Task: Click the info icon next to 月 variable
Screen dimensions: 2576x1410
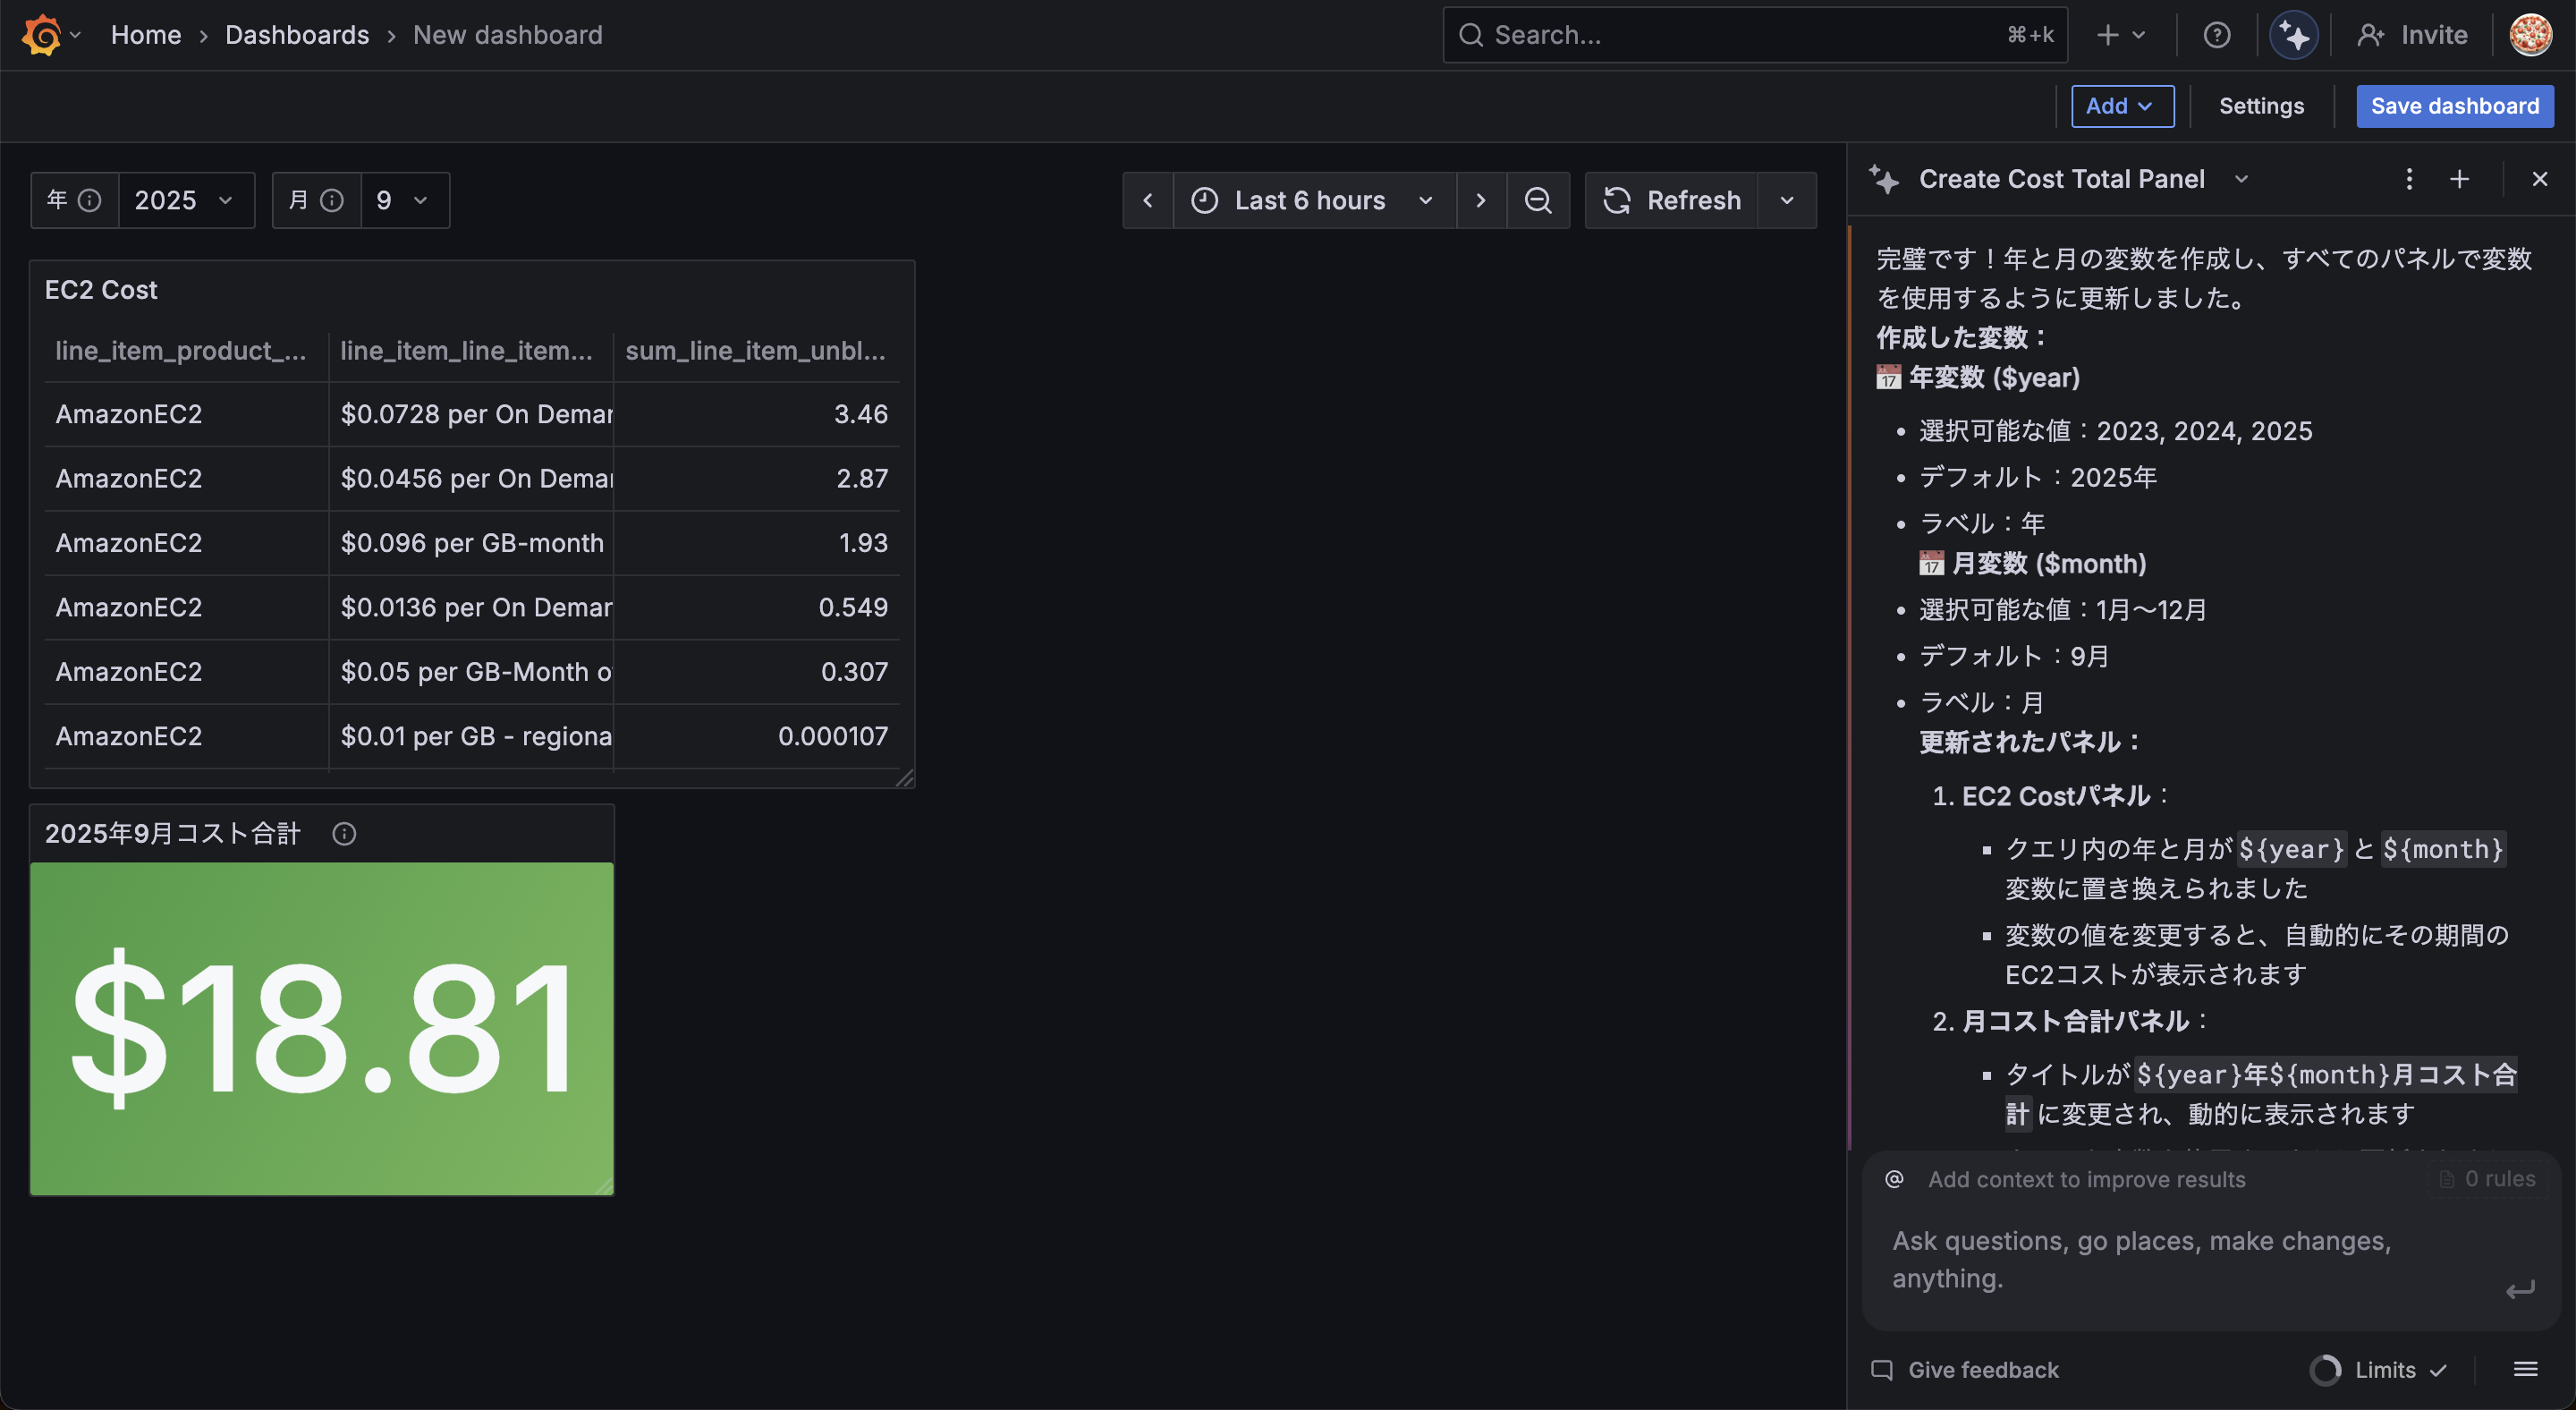Action: click(332, 200)
